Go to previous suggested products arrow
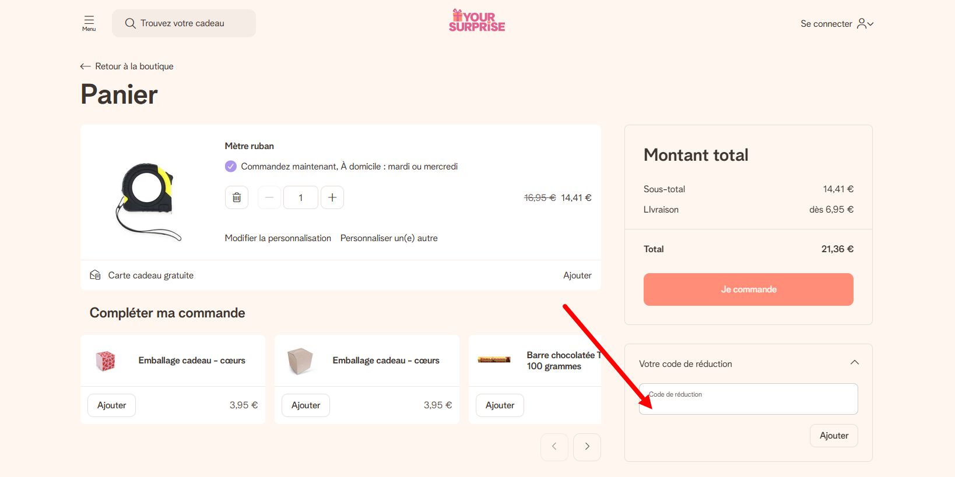955x477 pixels. point(554,447)
